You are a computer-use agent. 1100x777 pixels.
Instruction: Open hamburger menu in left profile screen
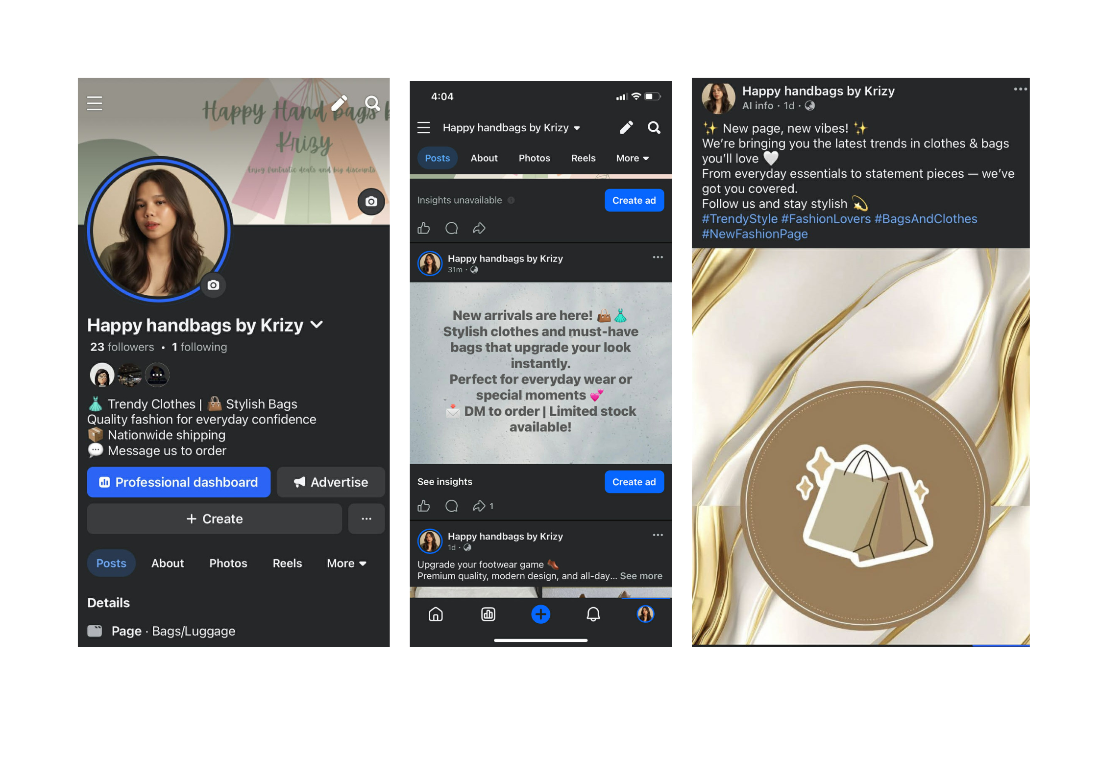[x=95, y=103]
